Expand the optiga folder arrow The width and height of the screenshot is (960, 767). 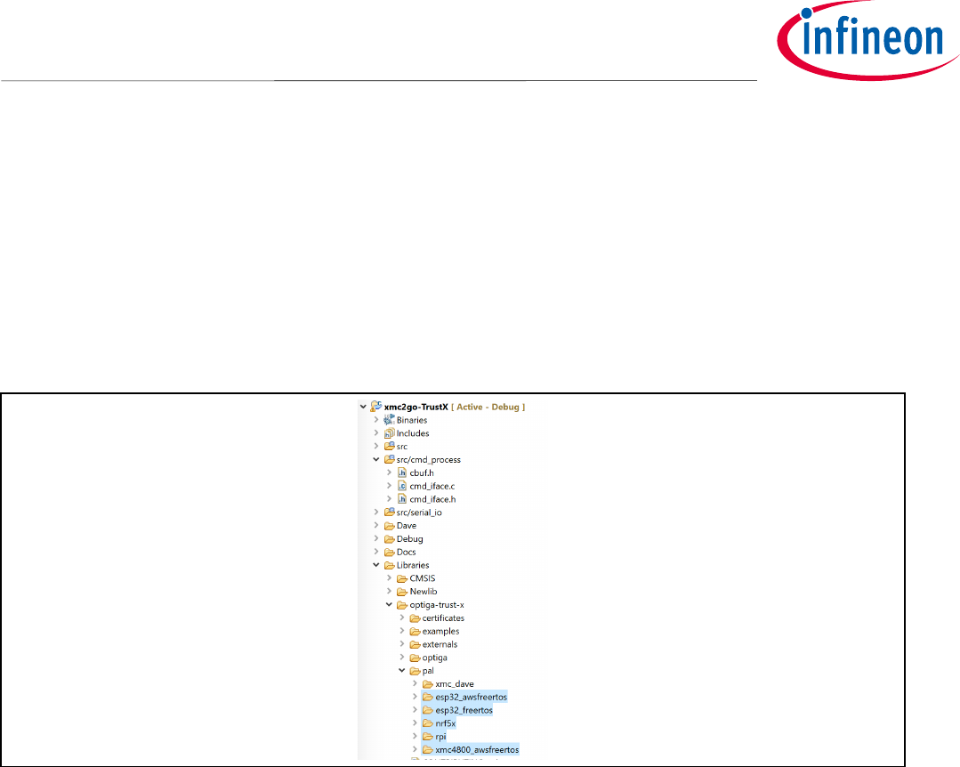point(401,658)
